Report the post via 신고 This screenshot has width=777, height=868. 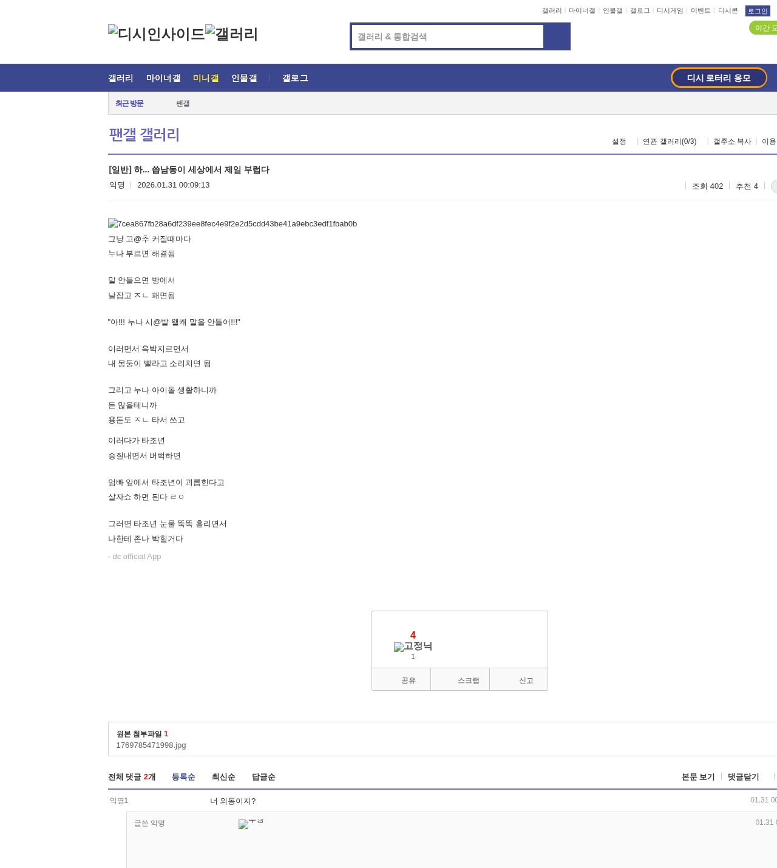pyautogui.click(x=526, y=679)
